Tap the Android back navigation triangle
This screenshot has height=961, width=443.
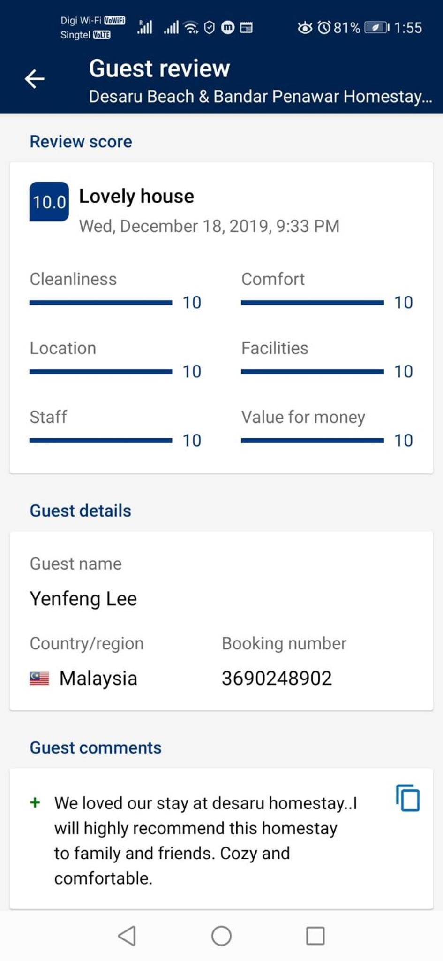(128, 936)
